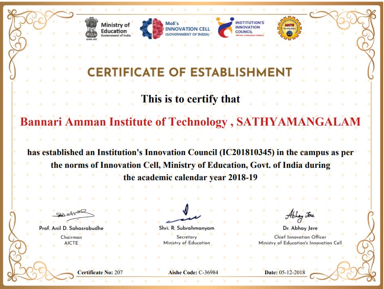Click the 'INNOVATION CELL' logo text
The height and width of the screenshot is (289, 384).
pos(188,29)
